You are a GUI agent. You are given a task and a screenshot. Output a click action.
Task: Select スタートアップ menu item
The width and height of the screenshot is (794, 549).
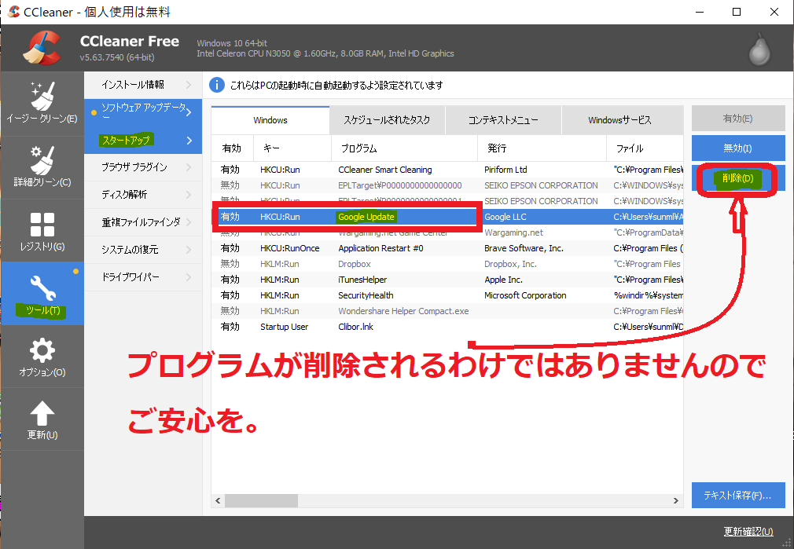(x=143, y=140)
